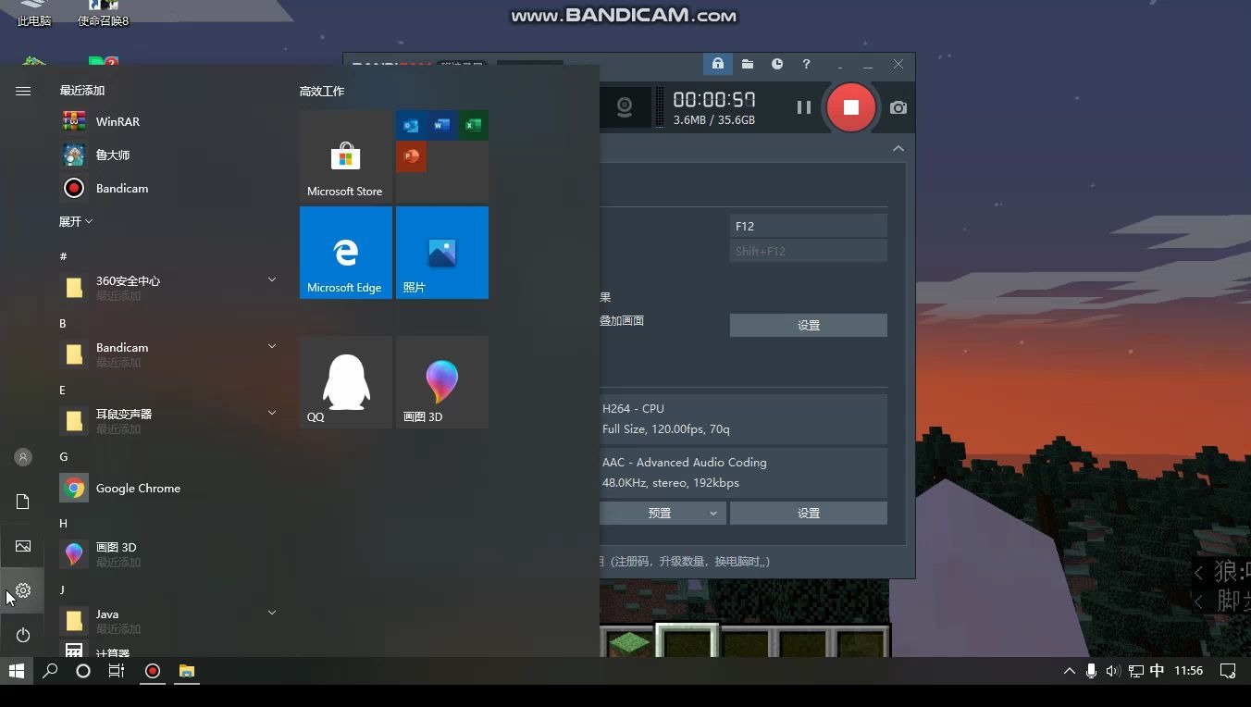Pause the Bandicam recording
This screenshot has height=707, width=1251.
[x=804, y=107]
